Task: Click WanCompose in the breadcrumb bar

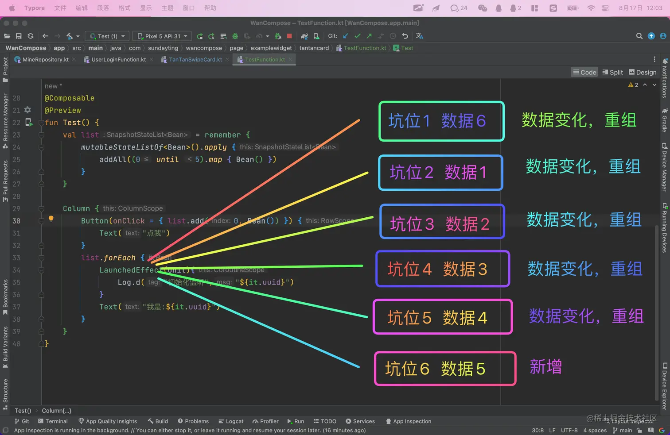Action: click(26, 48)
